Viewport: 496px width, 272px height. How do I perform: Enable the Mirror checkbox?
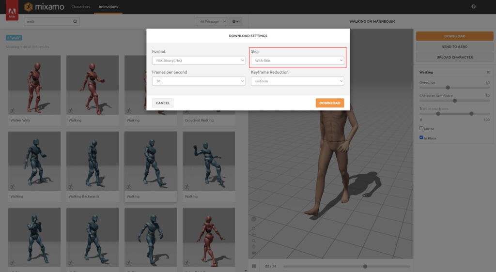(x=421, y=129)
